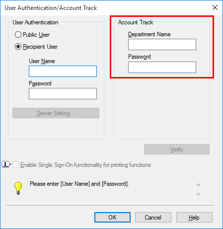Click the User Name input field
Image resolution: width=223 pixels, height=229 pixels.
[63, 72]
